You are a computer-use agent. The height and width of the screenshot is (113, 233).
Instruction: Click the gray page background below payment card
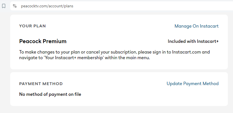coord(119,110)
